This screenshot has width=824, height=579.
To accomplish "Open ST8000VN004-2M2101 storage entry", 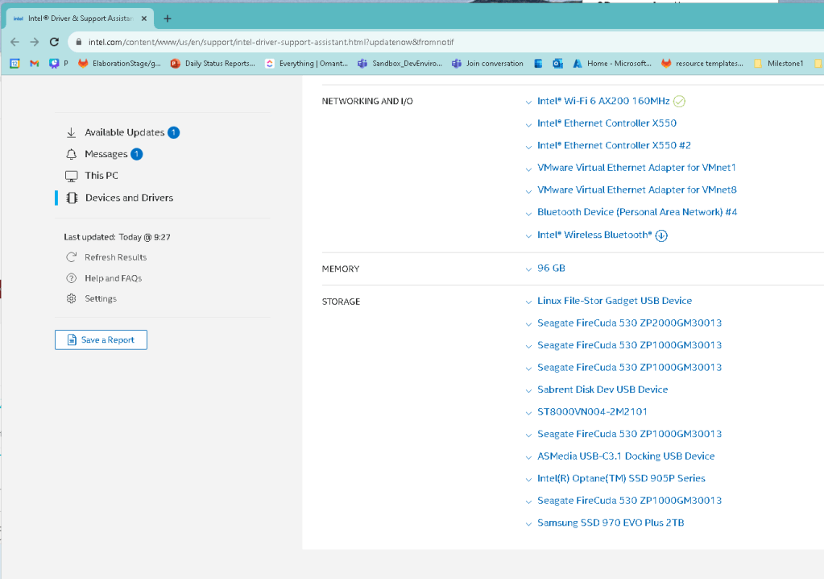I will 592,412.
